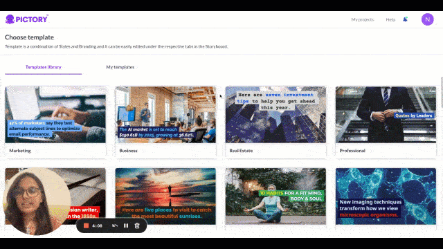443x249 pixels.
Task: Click the Business label
Action: click(128, 151)
